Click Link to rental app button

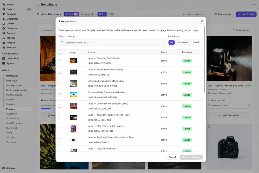point(191,157)
